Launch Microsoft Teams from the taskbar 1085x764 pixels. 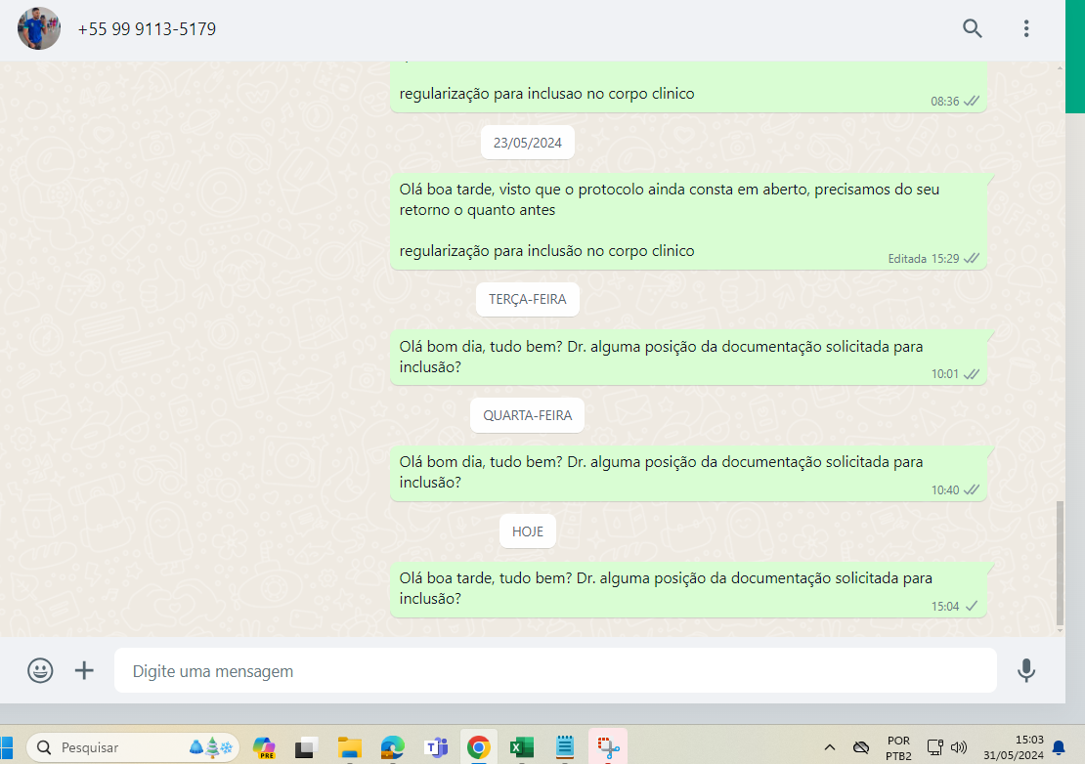[x=435, y=747]
